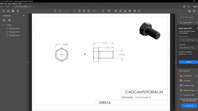This screenshot has height=111, width=198.
Task: Click the trash delete icon
Action: [x=135, y=11]
